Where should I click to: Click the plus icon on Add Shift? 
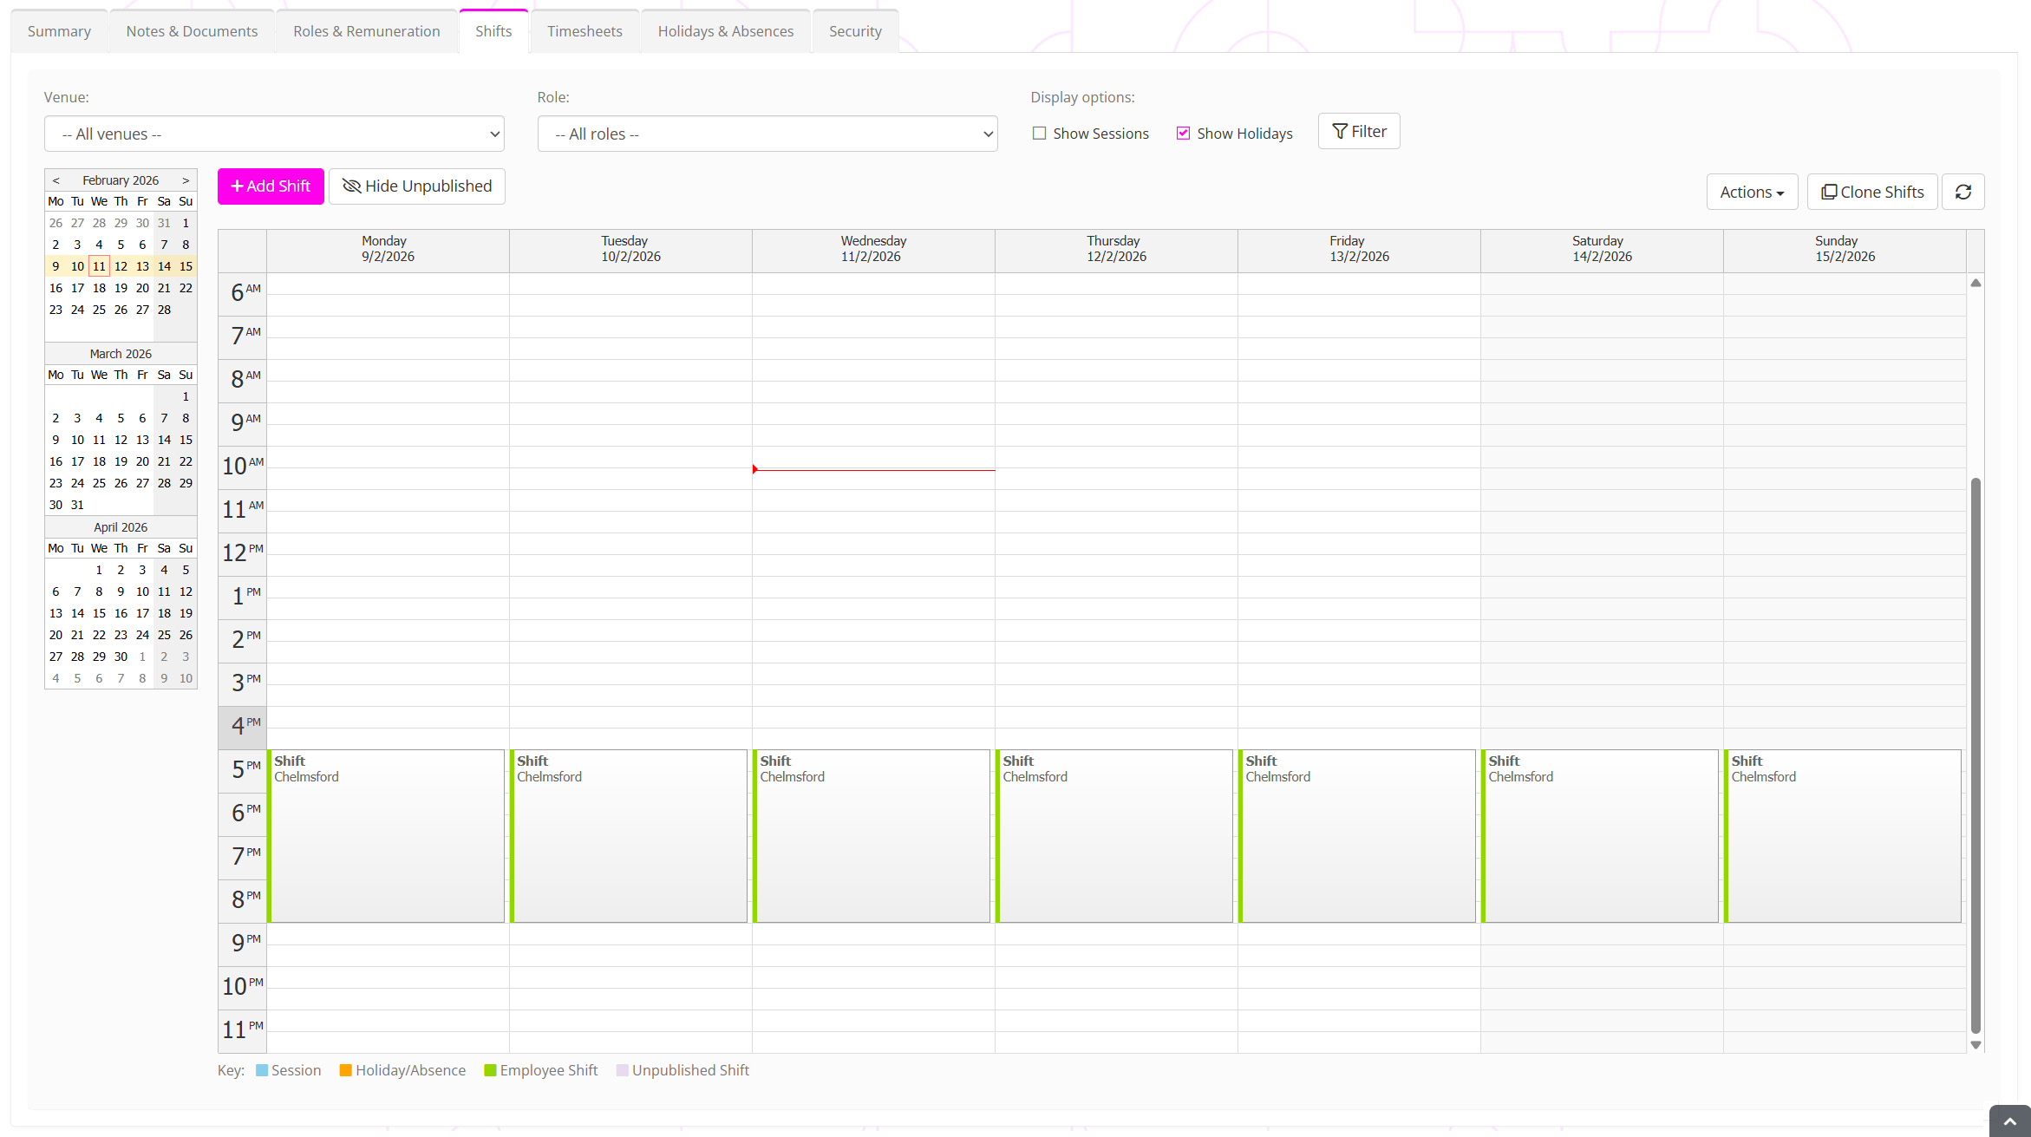click(237, 186)
